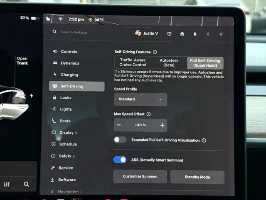Open the Controls settings section
This screenshot has height=200, width=266.
click(x=65, y=52)
